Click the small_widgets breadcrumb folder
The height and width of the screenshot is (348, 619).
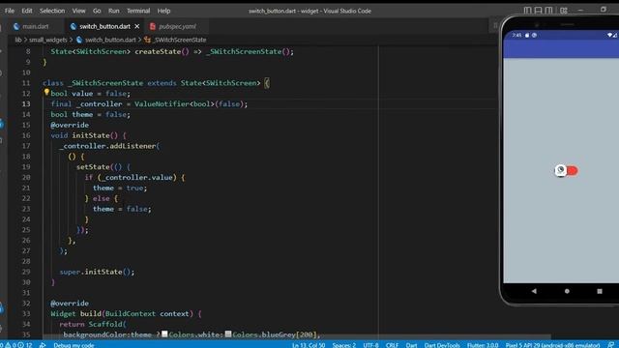point(48,40)
